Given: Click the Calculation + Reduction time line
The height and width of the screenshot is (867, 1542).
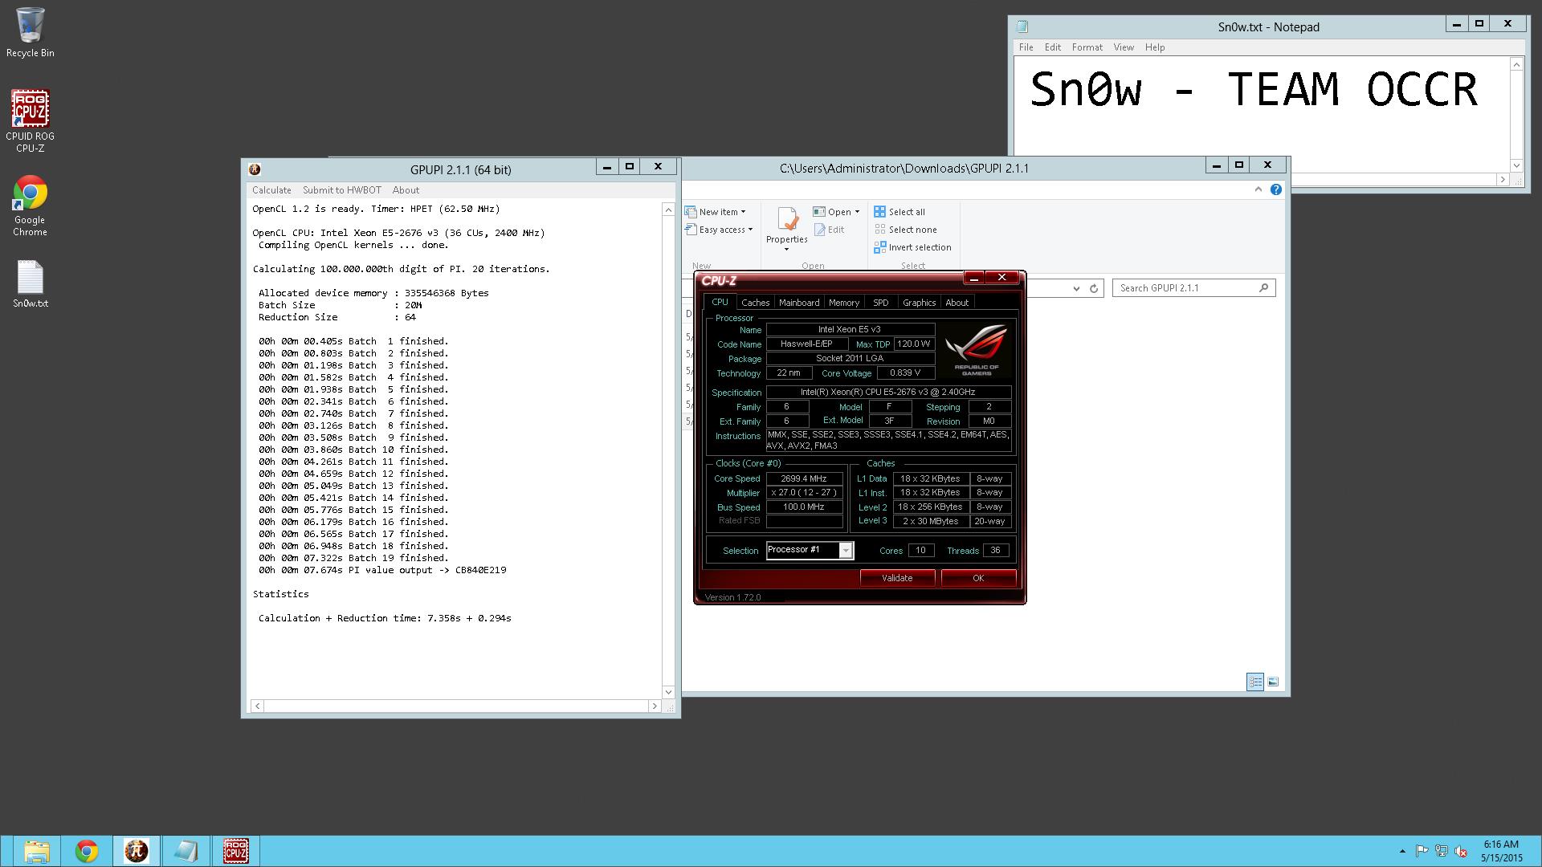Looking at the screenshot, I should pyautogui.click(x=385, y=618).
